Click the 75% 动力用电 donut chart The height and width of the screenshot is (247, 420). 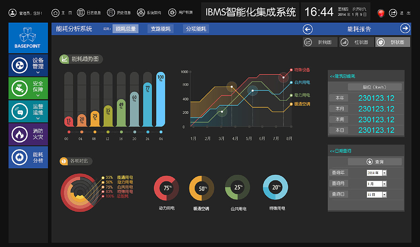click(x=166, y=188)
